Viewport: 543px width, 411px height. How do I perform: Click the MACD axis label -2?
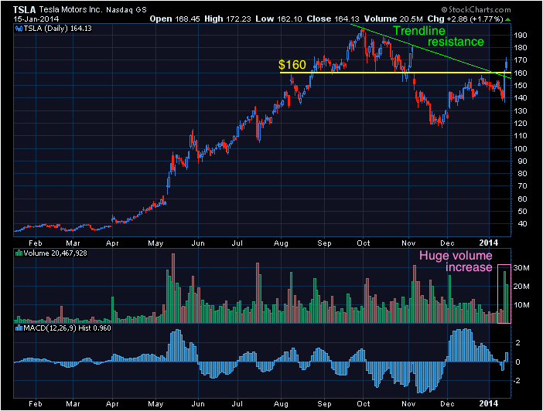(x=517, y=381)
